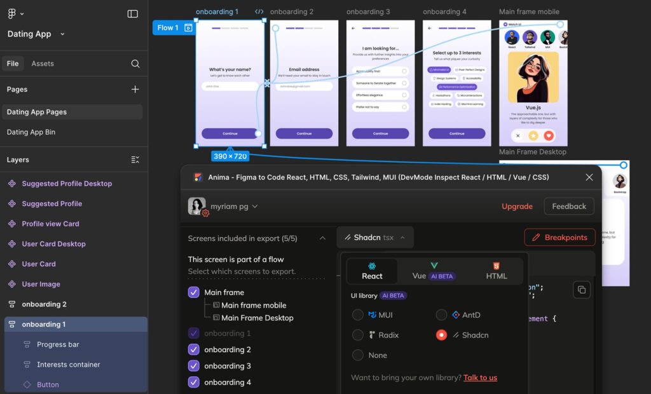This screenshot has height=394, width=651.
Task: Add a new page with the plus icon
Action: point(135,90)
